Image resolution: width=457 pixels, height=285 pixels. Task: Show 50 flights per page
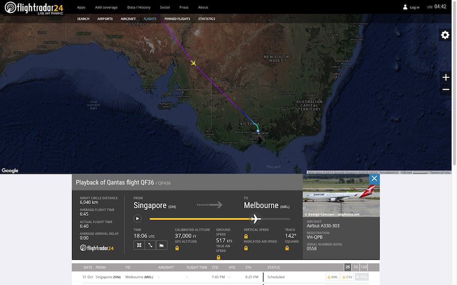[355, 267]
